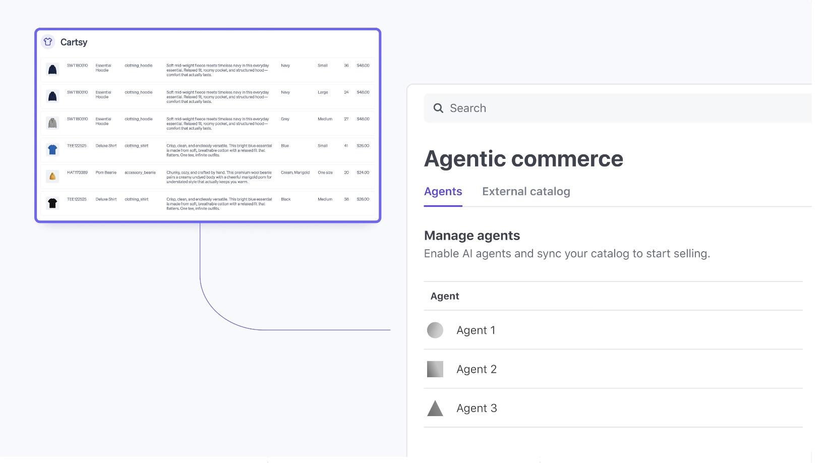Click the SKU SWT180310 in the Grey row

pyautogui.click(x=77, y=119)
